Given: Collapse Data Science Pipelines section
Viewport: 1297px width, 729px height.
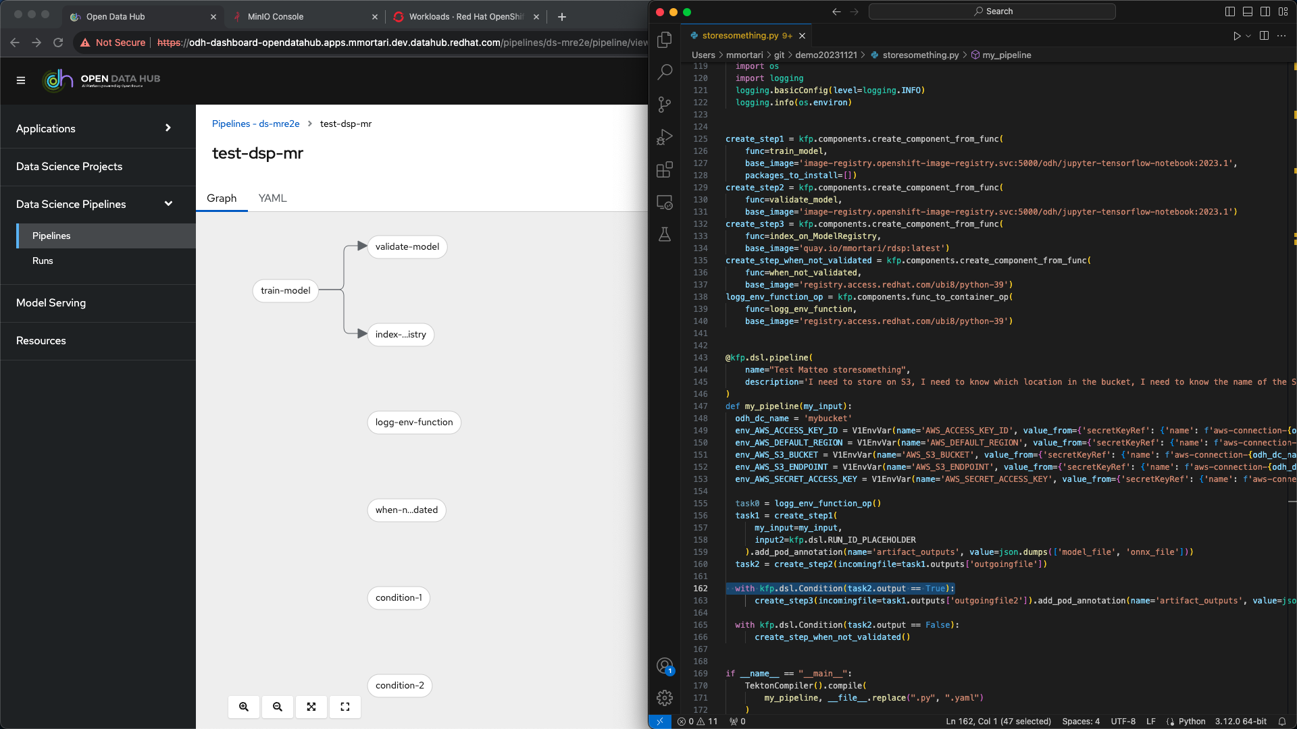Looking at the screenshot, I should [x=168, y=204].
